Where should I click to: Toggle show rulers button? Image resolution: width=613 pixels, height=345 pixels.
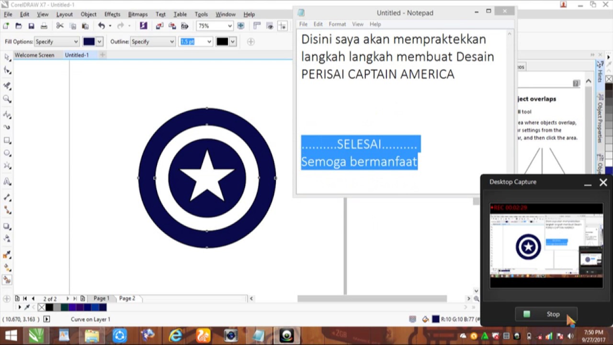pos(257,26)
